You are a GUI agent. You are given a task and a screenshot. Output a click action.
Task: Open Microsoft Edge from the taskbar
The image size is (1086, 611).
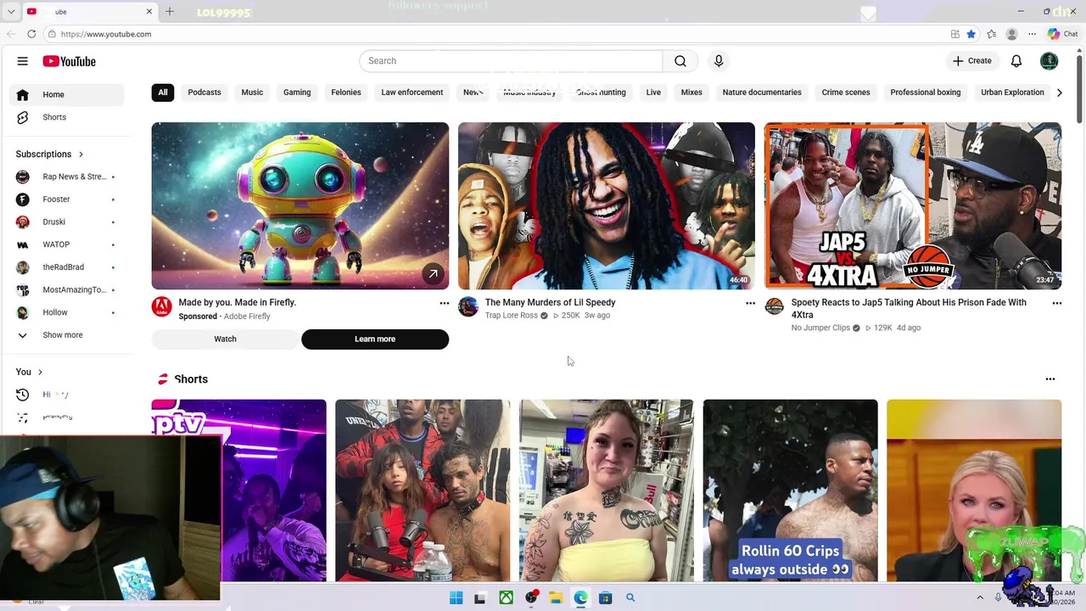(x=580, y=598)
